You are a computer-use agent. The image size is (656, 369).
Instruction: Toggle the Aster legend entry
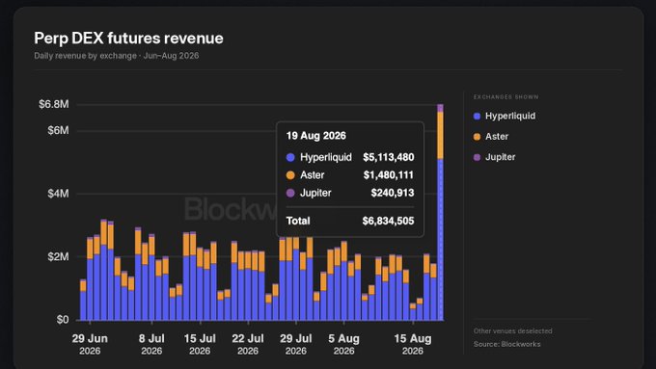coord(491,136)
